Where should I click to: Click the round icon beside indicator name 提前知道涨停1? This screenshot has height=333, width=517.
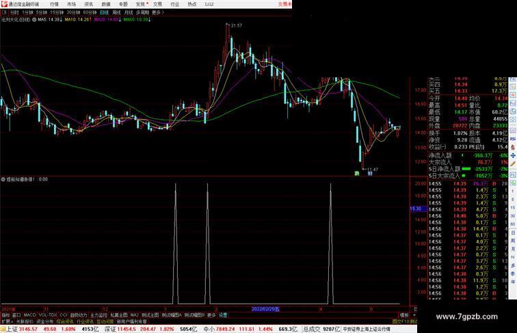pos(3,179)
